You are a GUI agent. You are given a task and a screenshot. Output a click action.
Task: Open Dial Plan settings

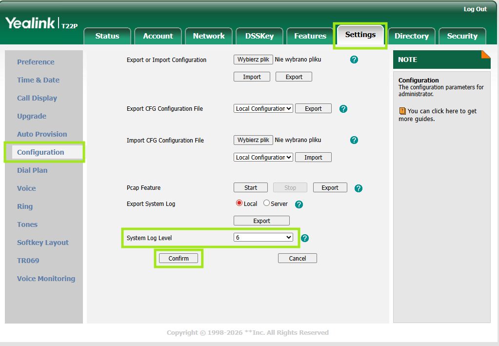32,170
